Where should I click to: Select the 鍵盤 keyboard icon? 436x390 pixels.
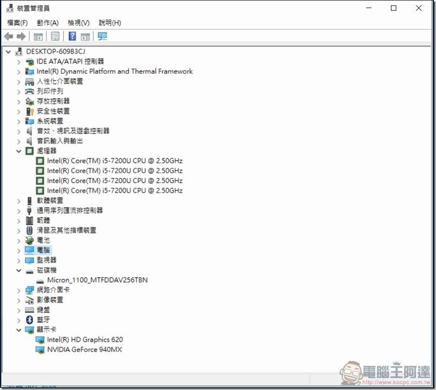point(29,310)
